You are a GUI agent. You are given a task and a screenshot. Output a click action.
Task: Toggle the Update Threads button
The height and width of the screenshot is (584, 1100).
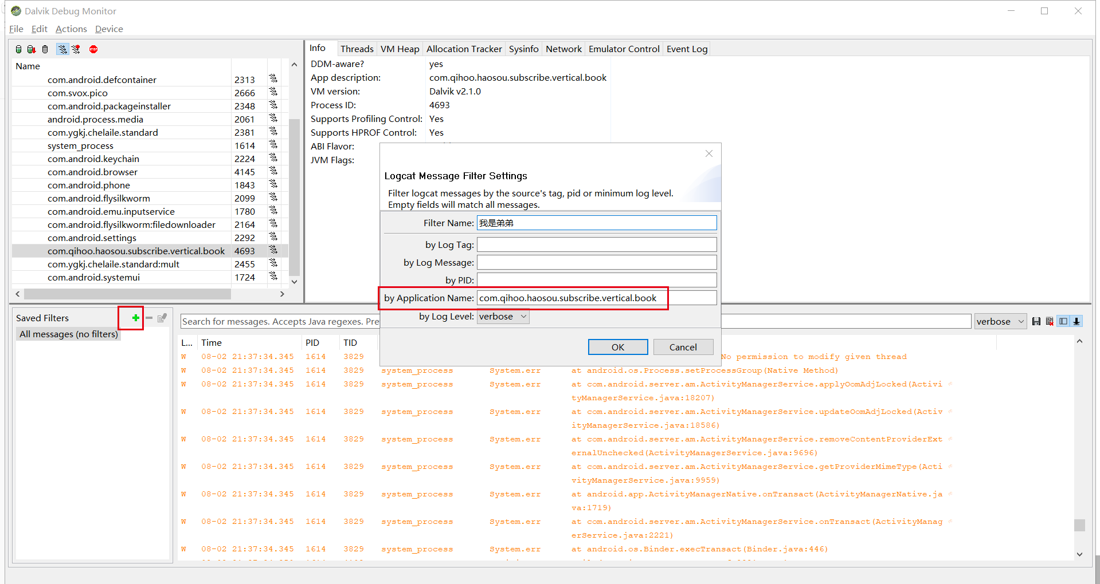62,49
